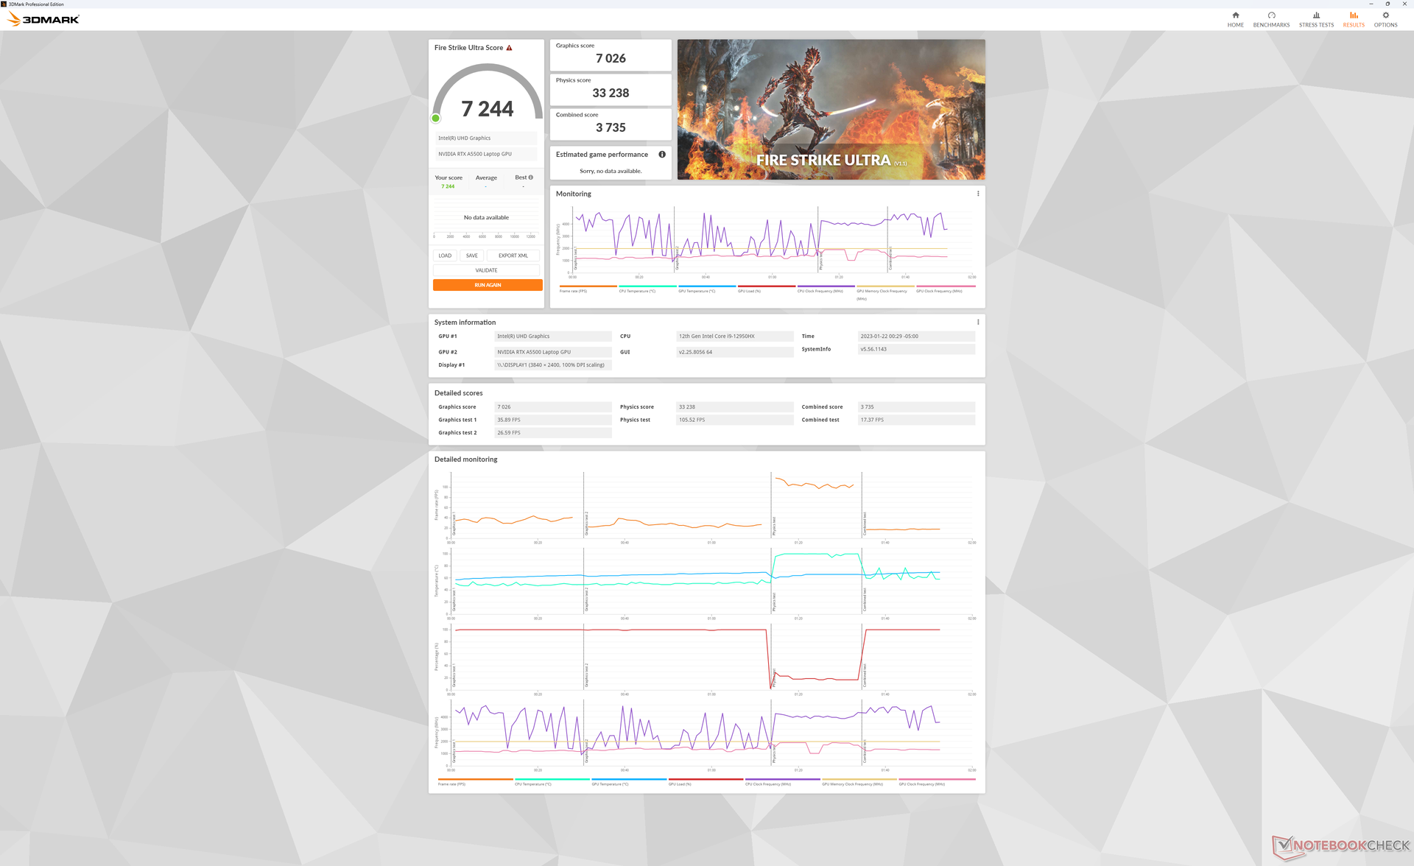The image size is (1414, 866).
Task: Open the Benchmarks section icon
Action: tap(1271, 15)
